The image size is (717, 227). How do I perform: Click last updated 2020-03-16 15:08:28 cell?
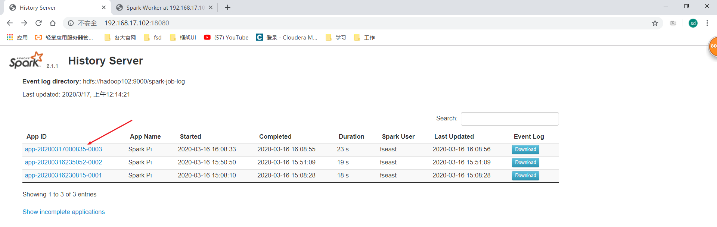coord(462,176)
